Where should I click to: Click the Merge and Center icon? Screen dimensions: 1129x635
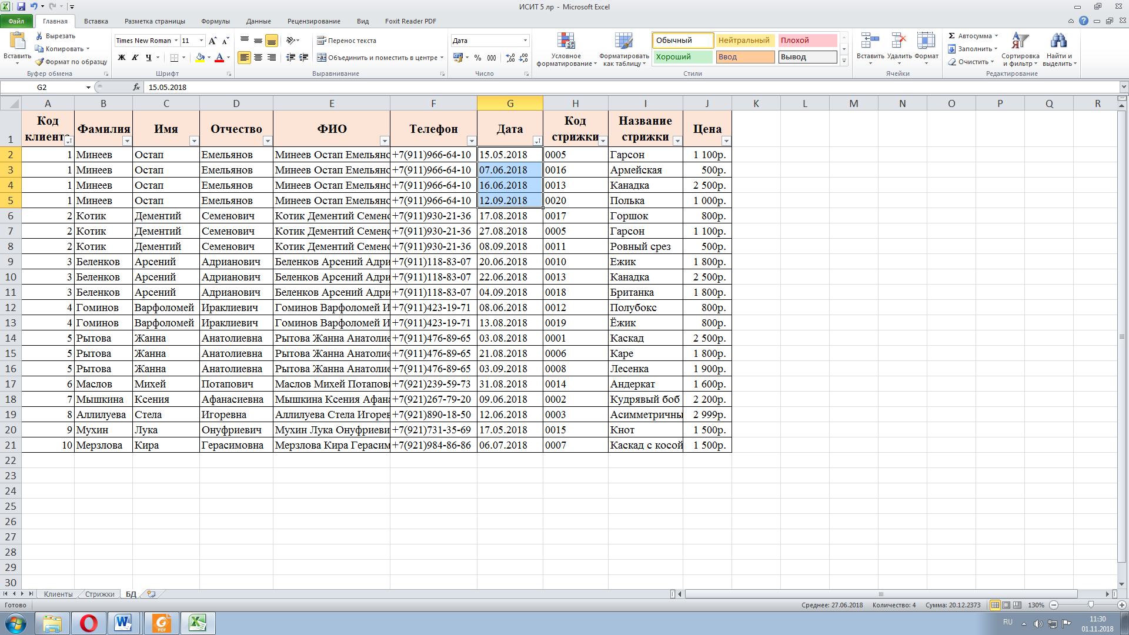click(x=322, y=58)
